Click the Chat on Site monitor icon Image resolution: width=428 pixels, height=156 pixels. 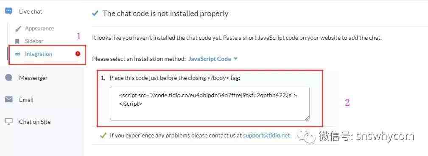[x=9, y=122]
